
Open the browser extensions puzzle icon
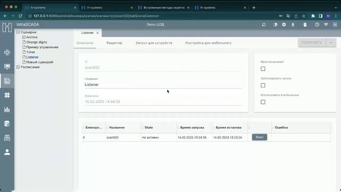[x=313, y=16]
